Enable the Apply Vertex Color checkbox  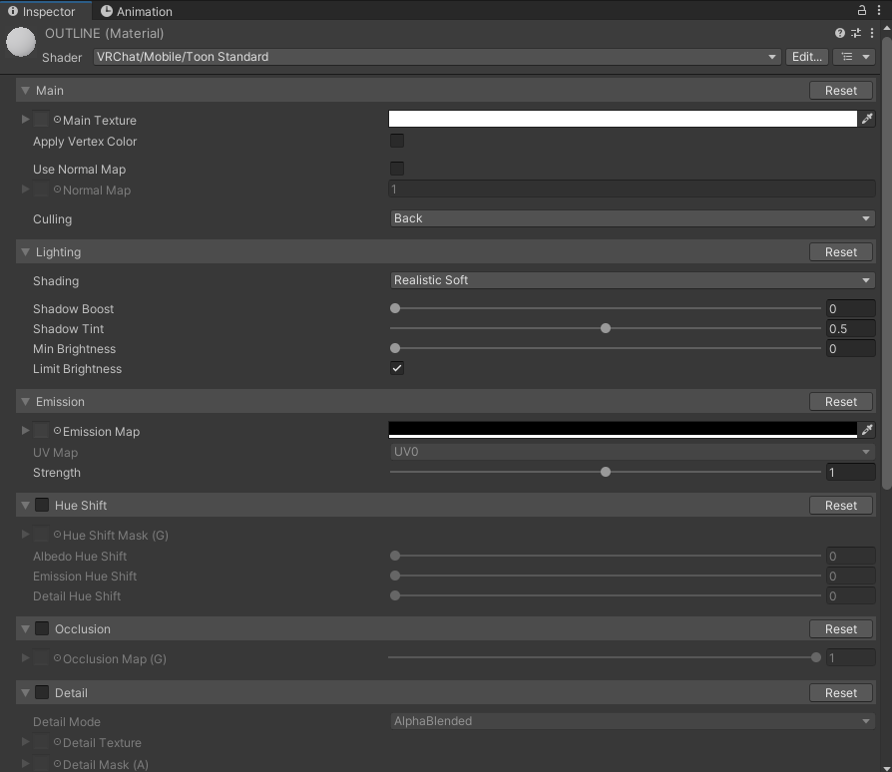coord(397,141)
